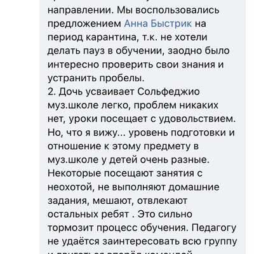The image size is (254, 254).
Task: Click the words 'Это сильно' in the comment
Action: click(x=165, y=215)
